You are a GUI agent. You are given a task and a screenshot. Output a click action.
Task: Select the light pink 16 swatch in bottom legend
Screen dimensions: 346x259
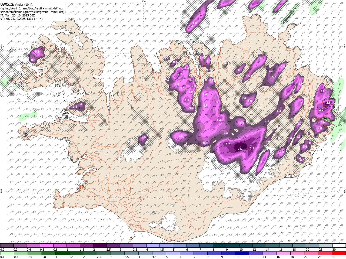click(x=283, y=253)
